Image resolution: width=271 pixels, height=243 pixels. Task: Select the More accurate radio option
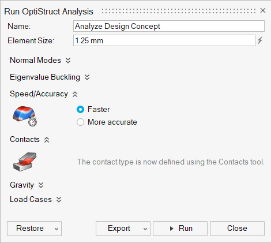point(80,122)
